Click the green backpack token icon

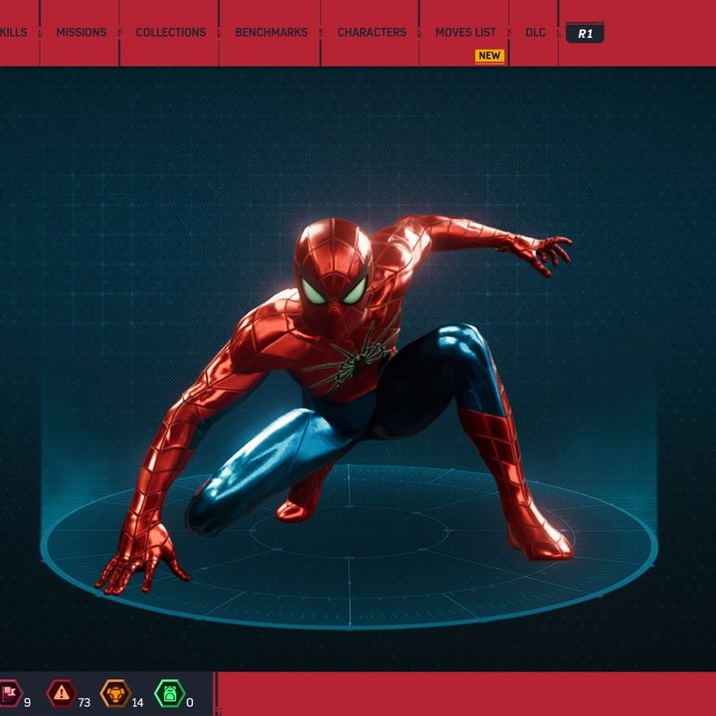click(x=169, y=693)
